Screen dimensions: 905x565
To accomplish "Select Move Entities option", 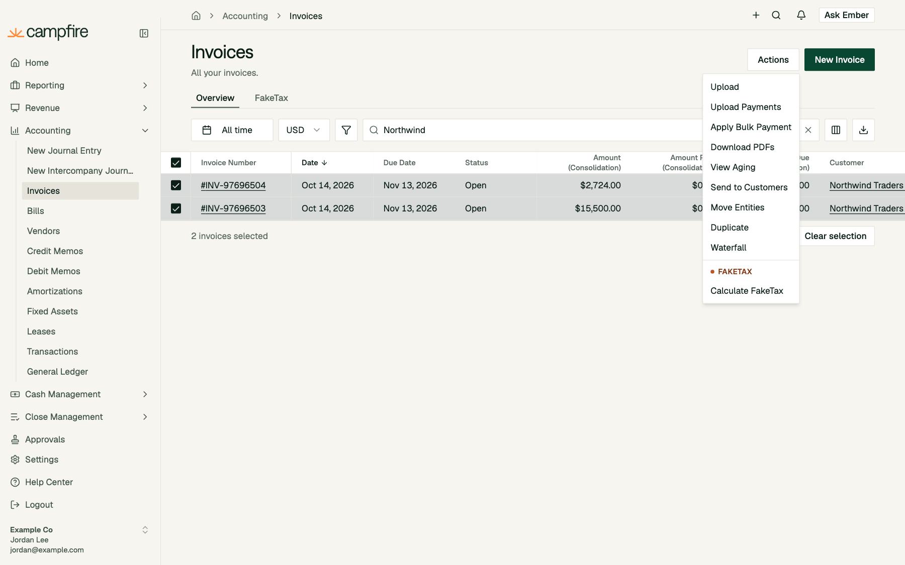I will [751, 207].
